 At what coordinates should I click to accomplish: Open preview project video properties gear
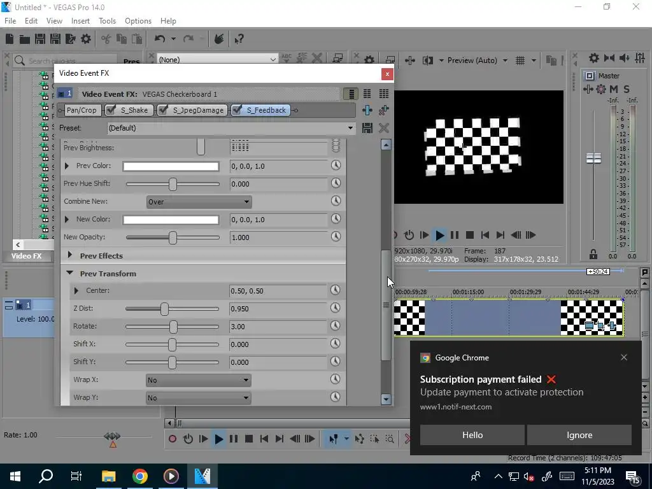pos(369,60)
